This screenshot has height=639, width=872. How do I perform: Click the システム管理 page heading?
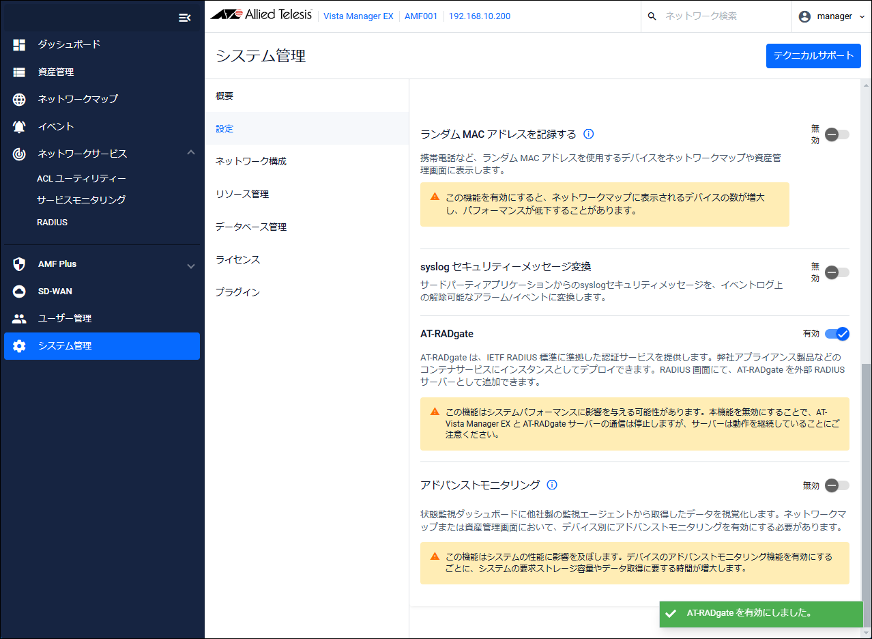coord(261,56)
